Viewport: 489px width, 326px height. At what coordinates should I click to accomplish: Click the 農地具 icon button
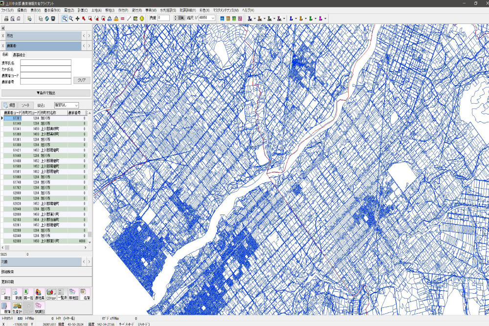(39, 293)
